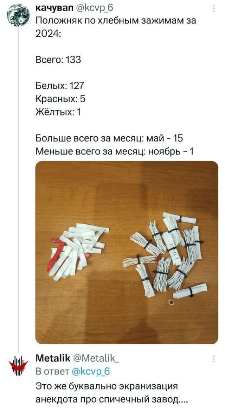Viewport: 225px width, 410px height.
Task: Open the @kcvp_6 mention in reply line
Action: pyautogui.click(x=91, y=371)
